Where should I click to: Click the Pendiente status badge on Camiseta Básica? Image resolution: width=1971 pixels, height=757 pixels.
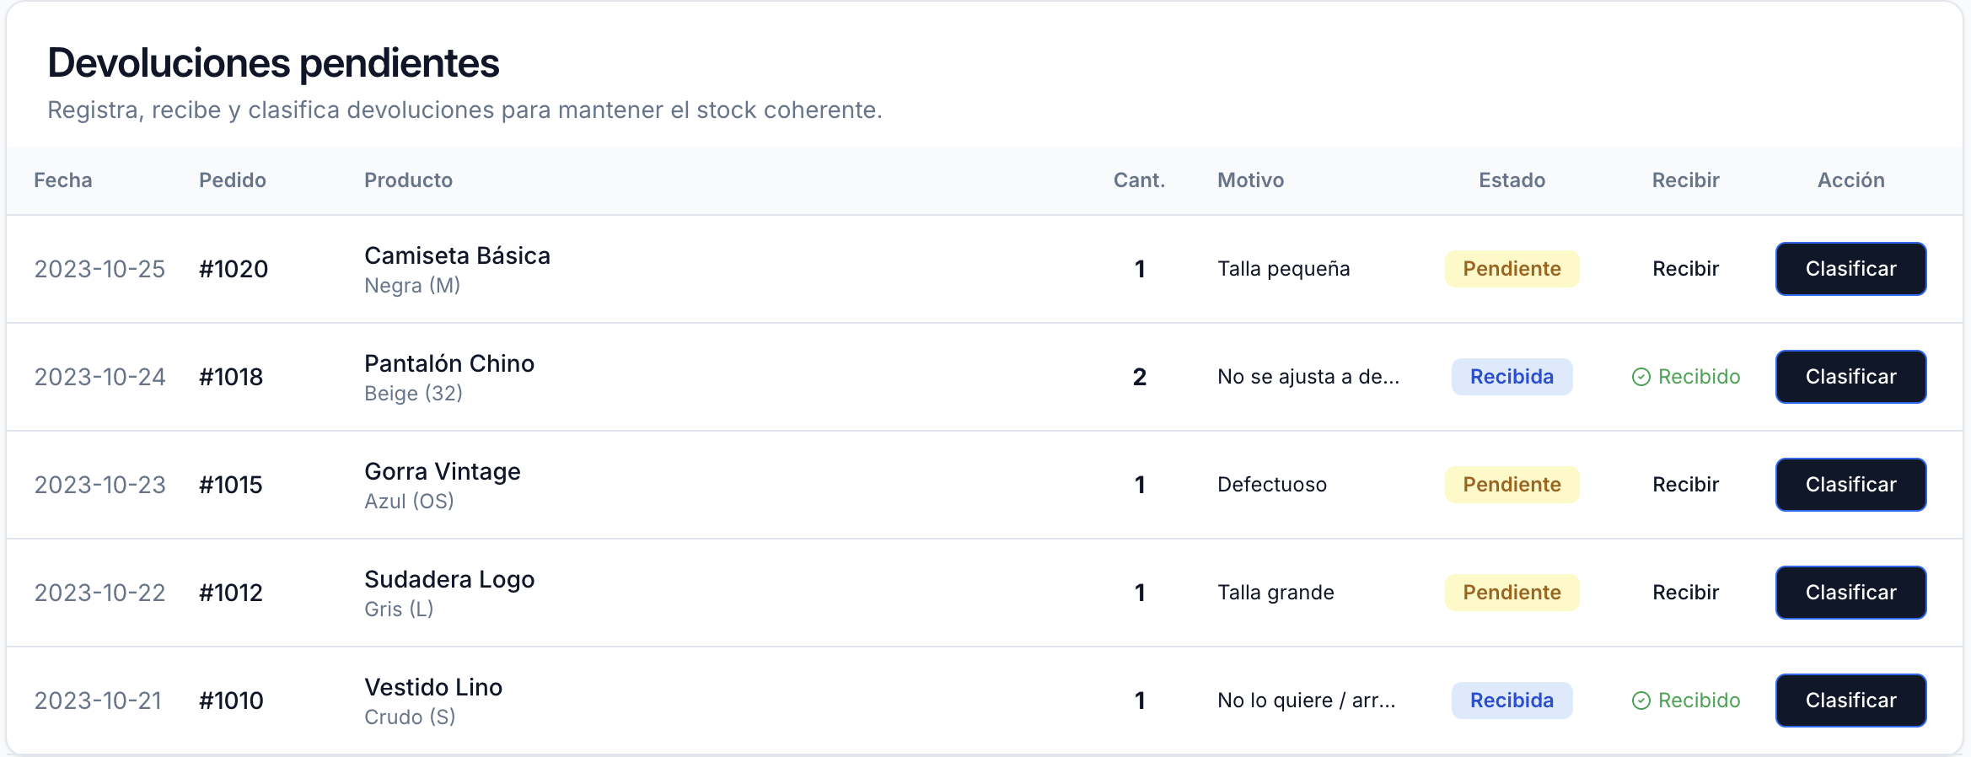1512,268
